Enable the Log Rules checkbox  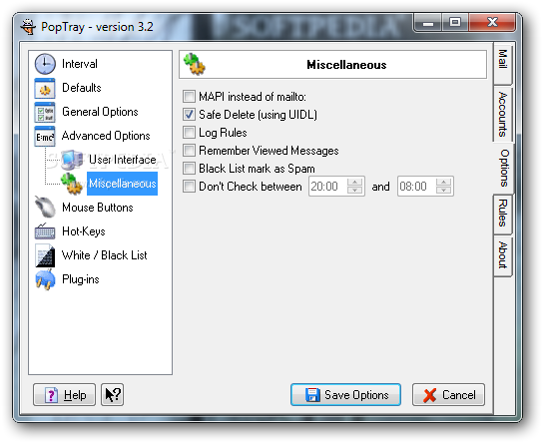pyautogui.click(x=189, y=133)
